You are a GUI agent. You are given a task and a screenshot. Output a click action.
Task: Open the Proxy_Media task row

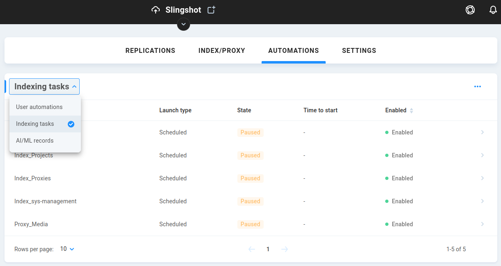click(x=250, y=224)
